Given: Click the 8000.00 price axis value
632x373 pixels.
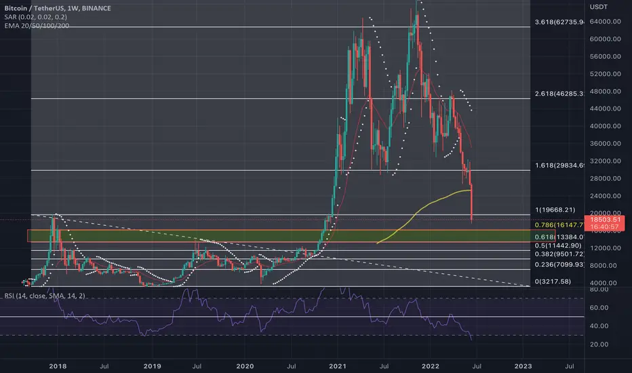Looking at the screenshot, I should tap(603, 265).
